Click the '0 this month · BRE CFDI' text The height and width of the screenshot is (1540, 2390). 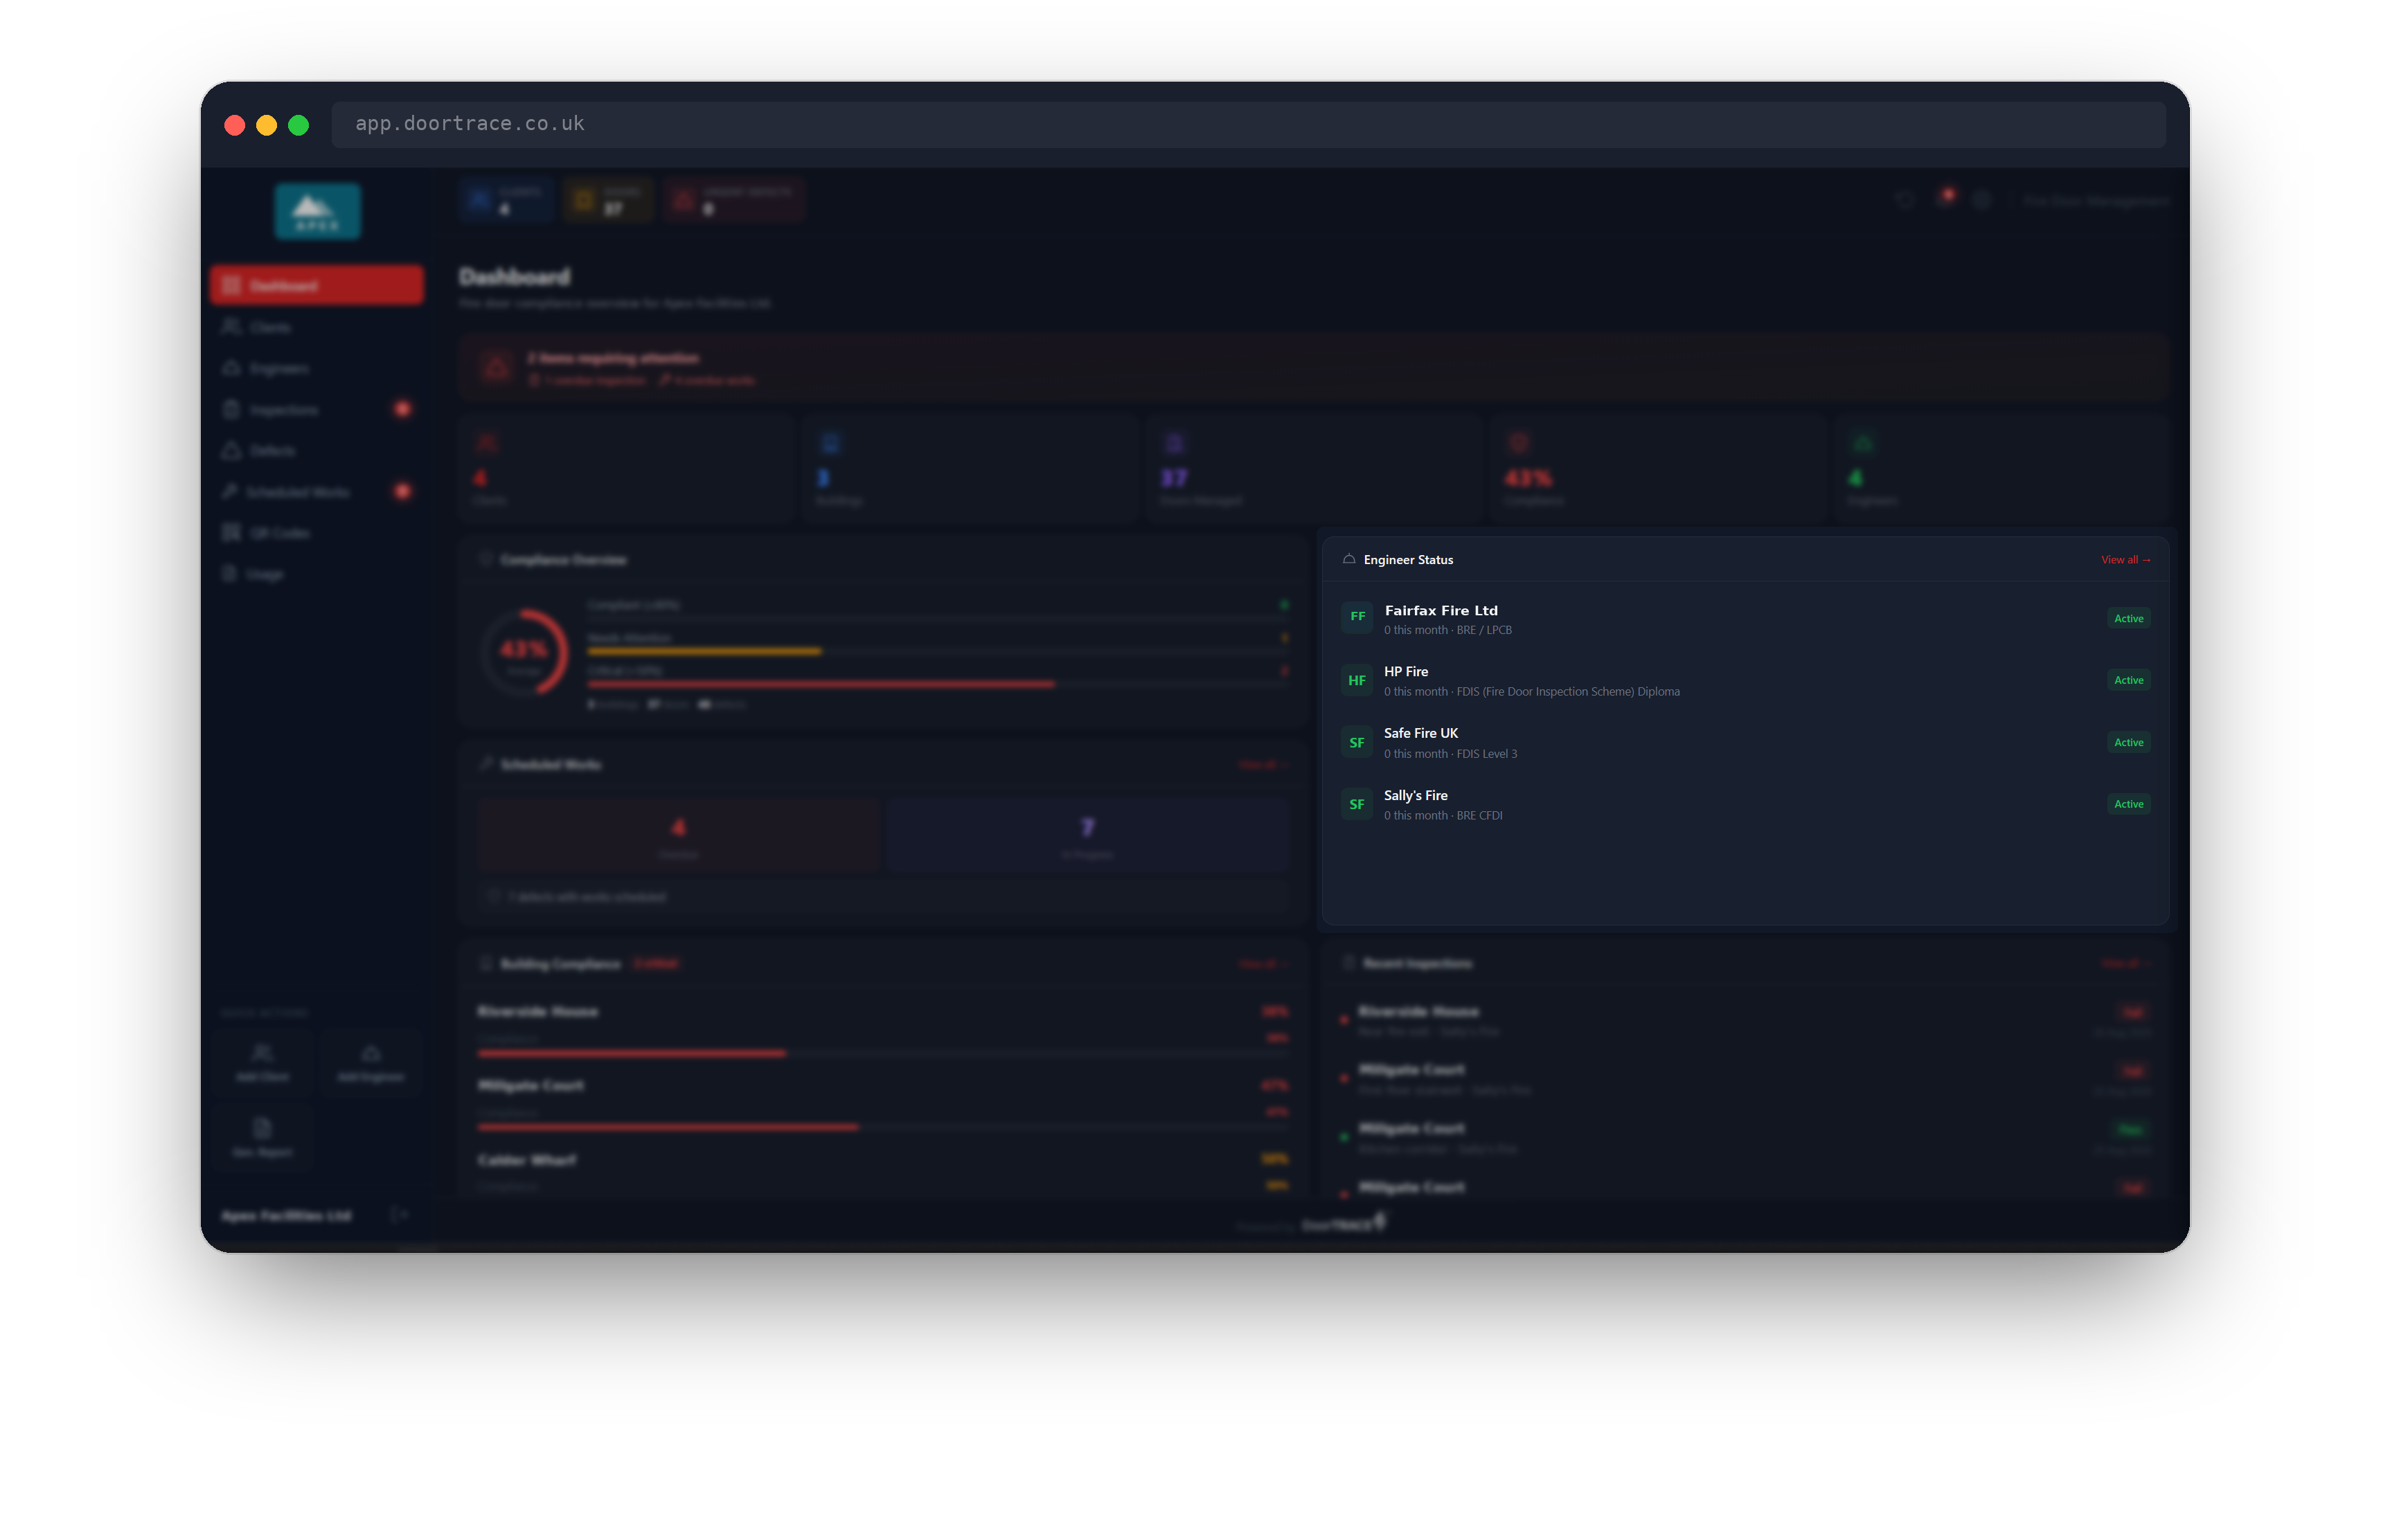1443,816
